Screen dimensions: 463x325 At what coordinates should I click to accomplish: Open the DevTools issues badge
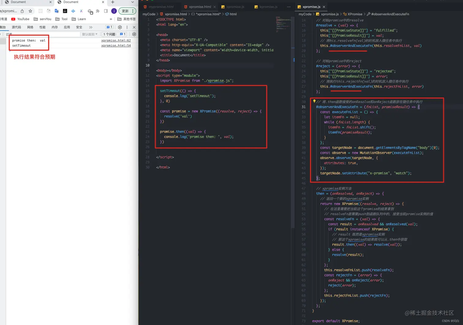coord(109,27)
